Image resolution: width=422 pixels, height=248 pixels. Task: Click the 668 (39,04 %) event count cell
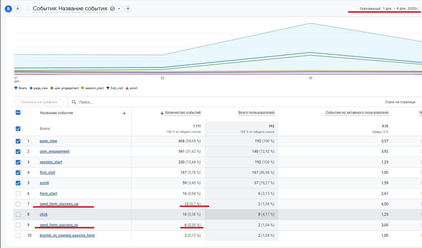[x=189, y=141]
